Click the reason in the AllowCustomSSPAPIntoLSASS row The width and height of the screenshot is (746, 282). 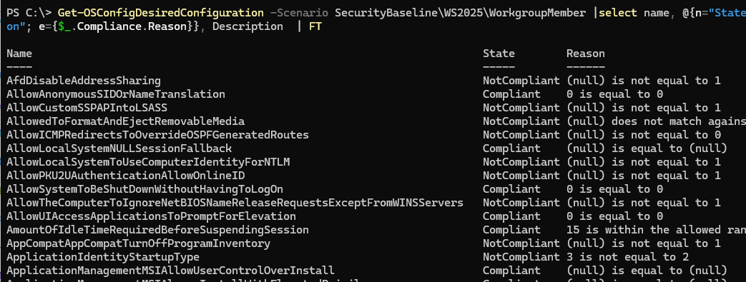pos(644,108)
